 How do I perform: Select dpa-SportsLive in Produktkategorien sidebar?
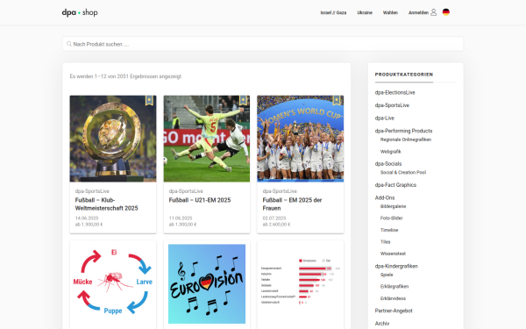coord(392,105)
